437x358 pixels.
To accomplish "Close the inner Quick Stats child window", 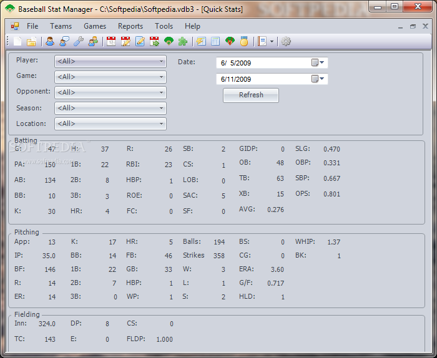I will 425,26.
